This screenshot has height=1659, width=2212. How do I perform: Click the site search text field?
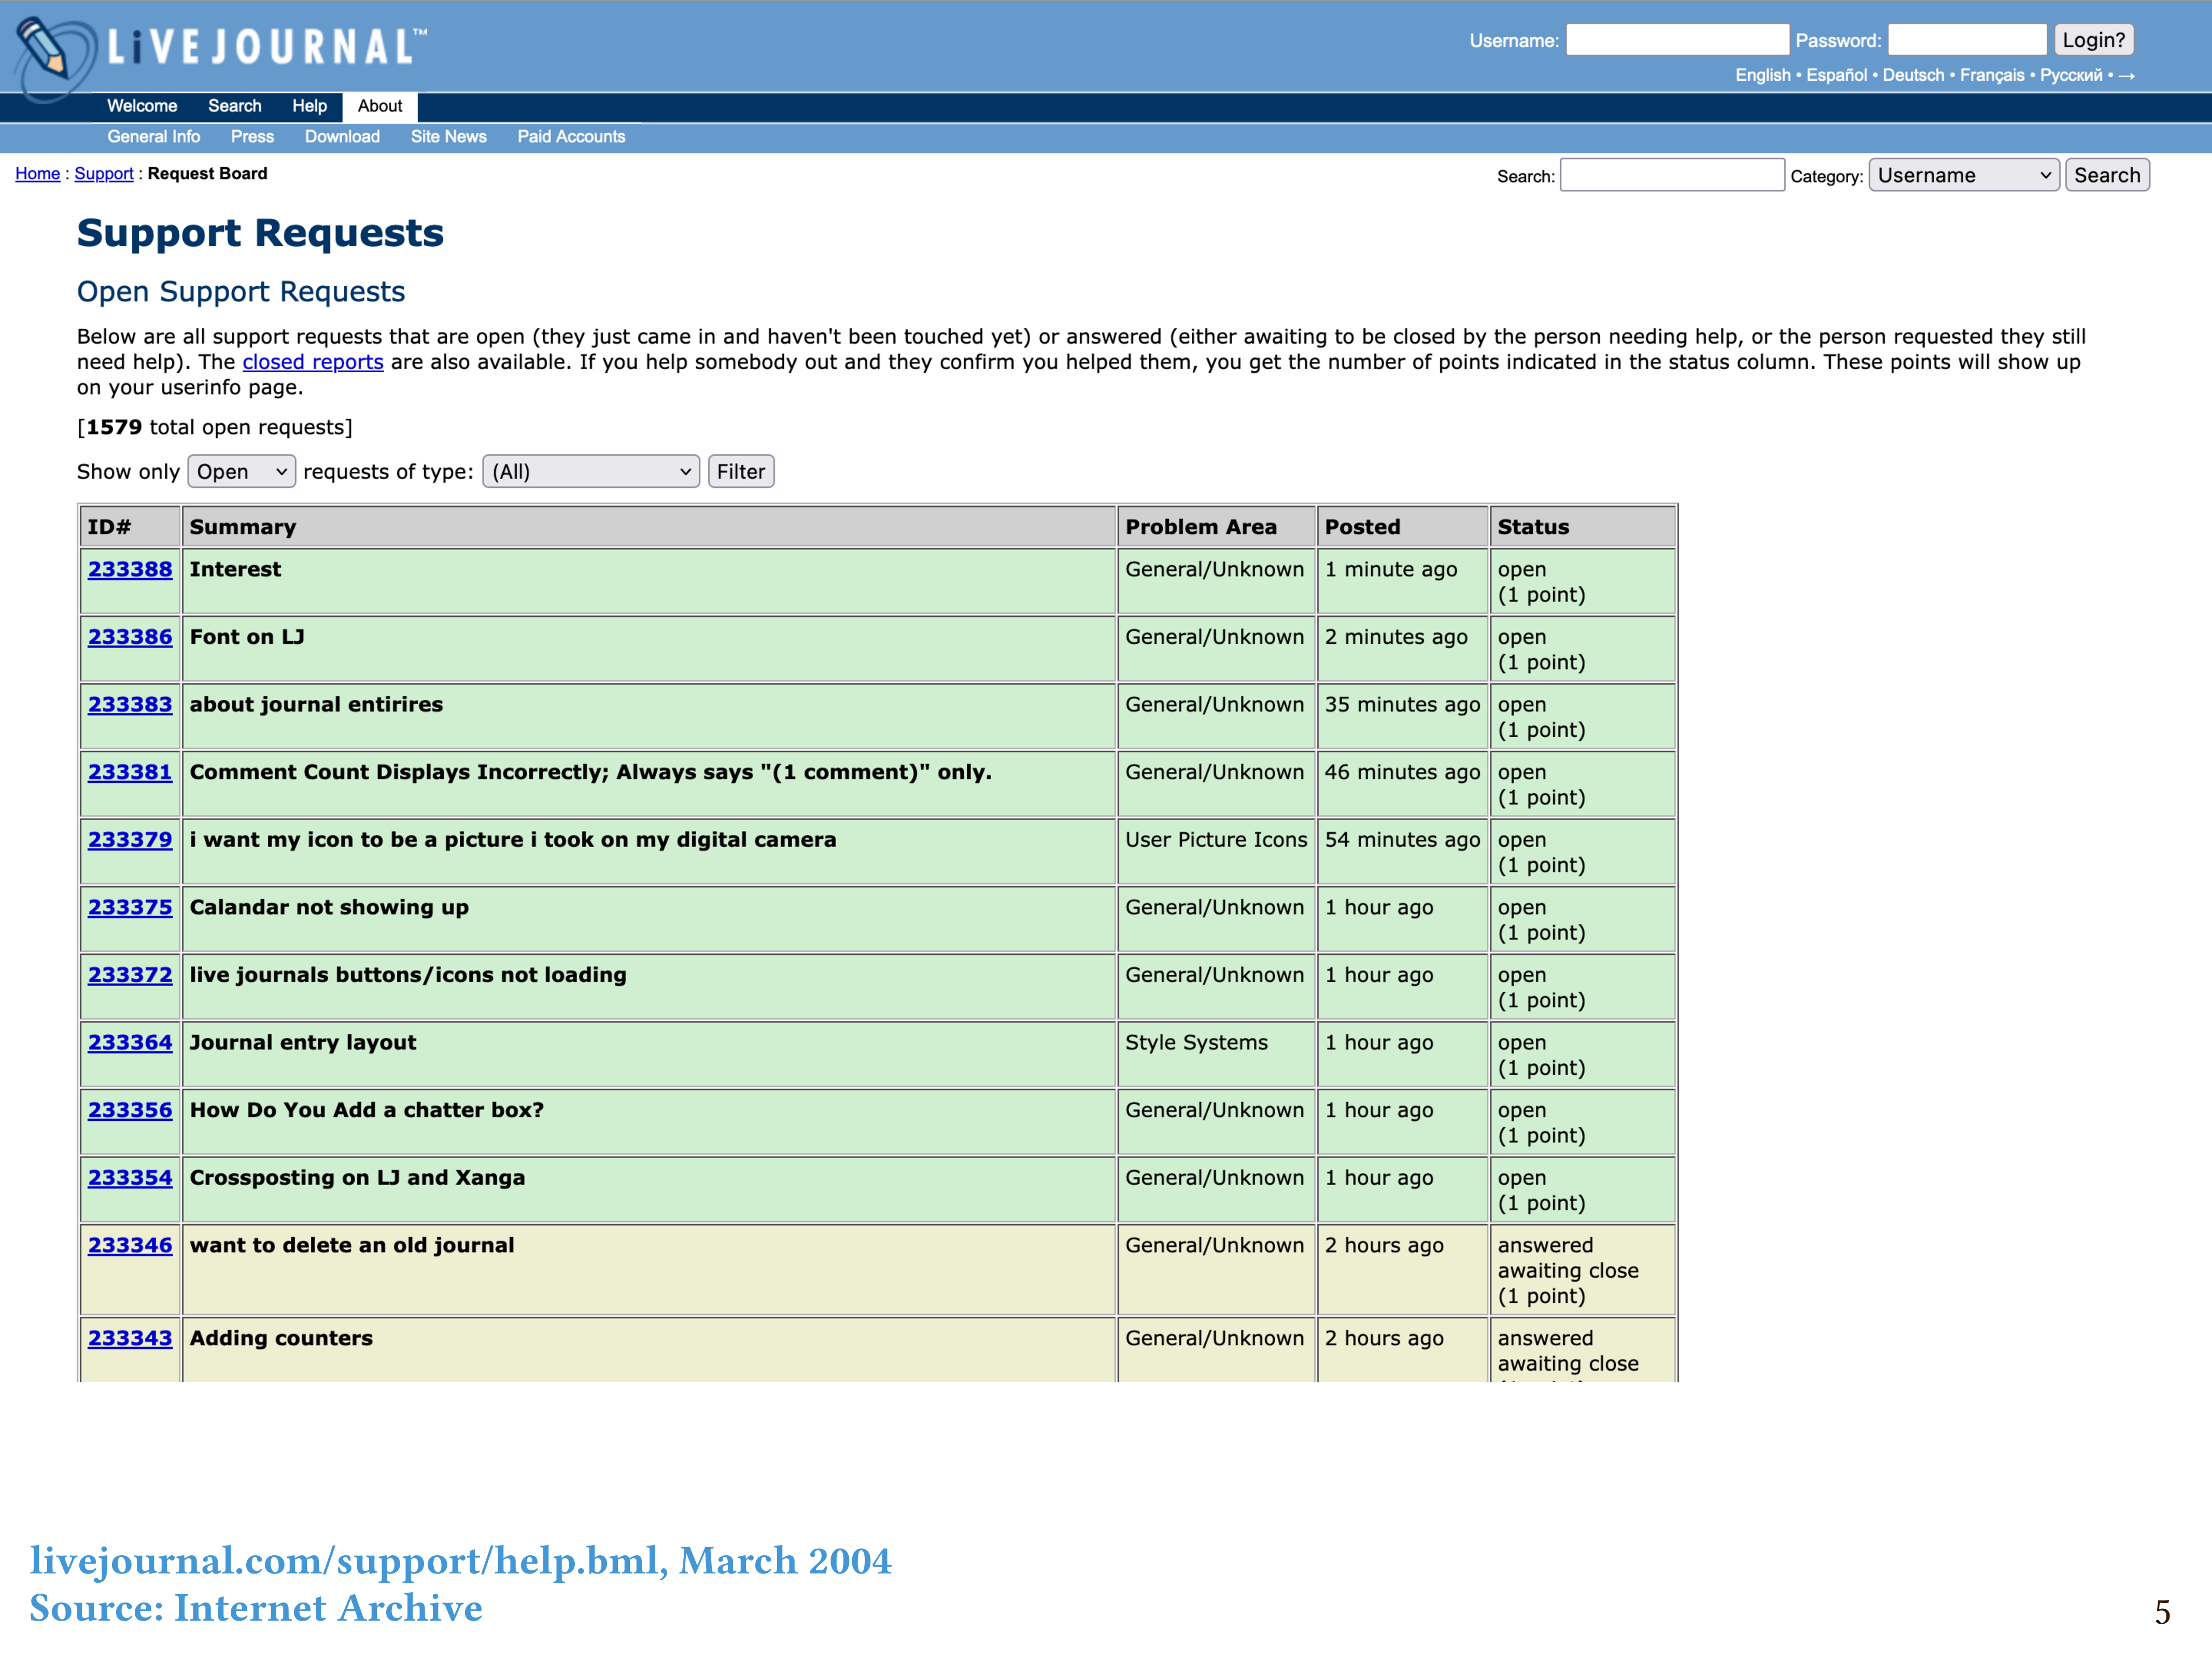(1672, 175)
